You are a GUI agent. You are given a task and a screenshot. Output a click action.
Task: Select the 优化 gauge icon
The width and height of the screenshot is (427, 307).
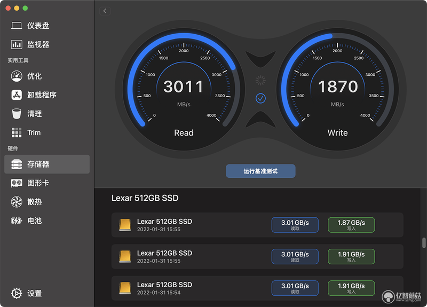17,76
